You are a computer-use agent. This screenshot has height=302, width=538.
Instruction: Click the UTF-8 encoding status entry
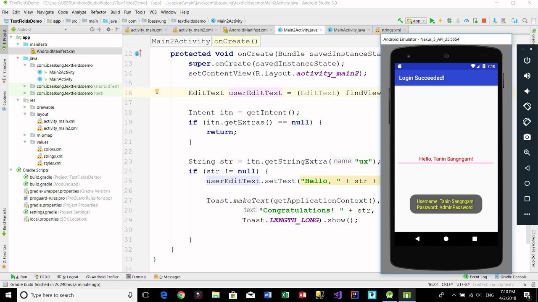[x=463, y=284]
